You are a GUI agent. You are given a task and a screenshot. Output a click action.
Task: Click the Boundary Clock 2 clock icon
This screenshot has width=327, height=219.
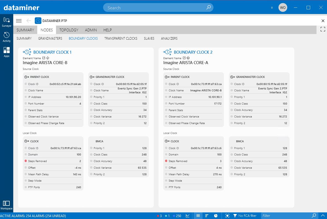click(x=168, y=52)
